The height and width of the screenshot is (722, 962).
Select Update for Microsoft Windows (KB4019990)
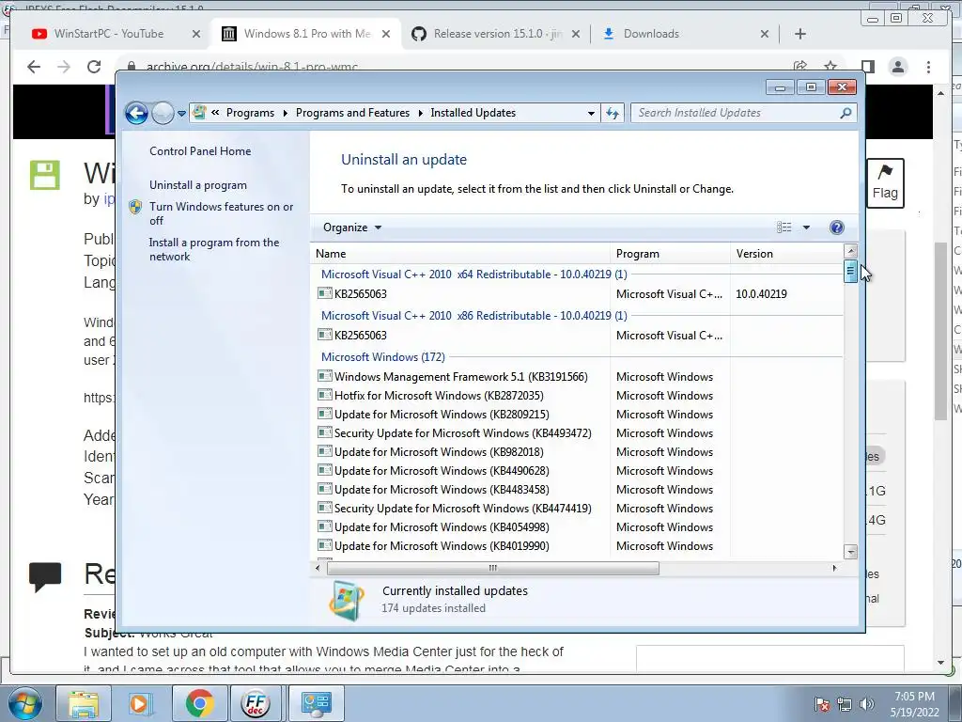[x=442, y=546]
